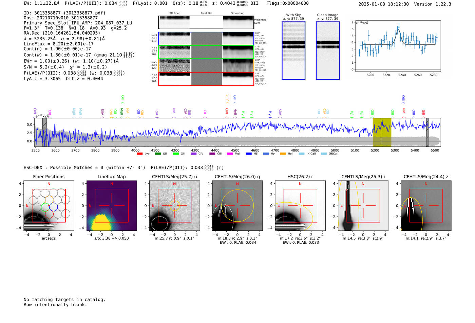Click the blue fiber circle in Fiber Positions

point(54,206)
